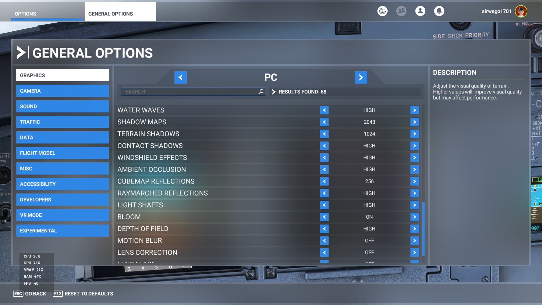Click the Cubemap Reflections 256 value
This screenshot has height=305, width=542.
point(369,181)
